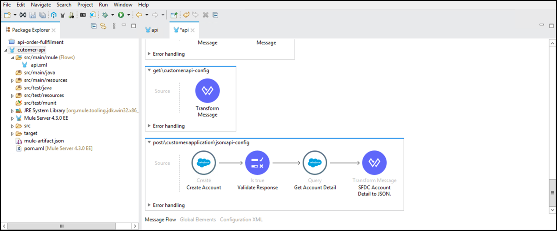The width and height of the screenshot is (557, 231).
Task: Open the Edit menu
Action: (21, 4)
